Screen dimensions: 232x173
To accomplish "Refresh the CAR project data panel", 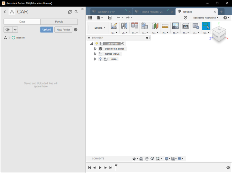I will pyautogui.click(x=70, y=12).
